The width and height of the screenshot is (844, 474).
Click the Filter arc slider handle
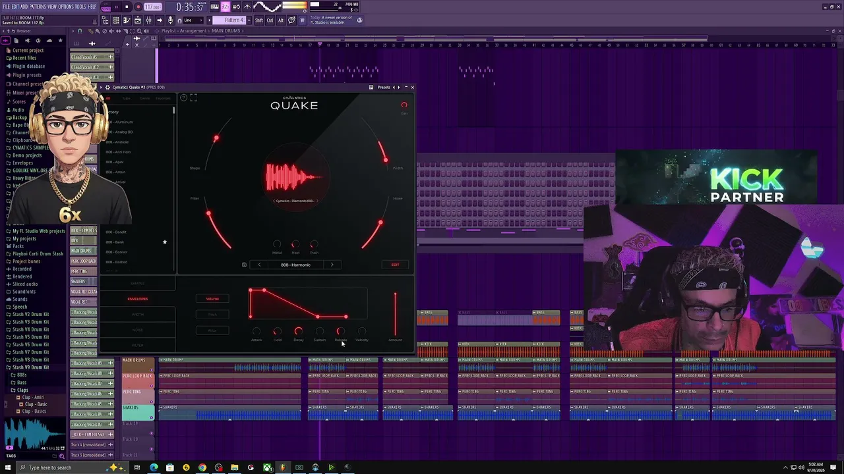[x=209, y=213]
